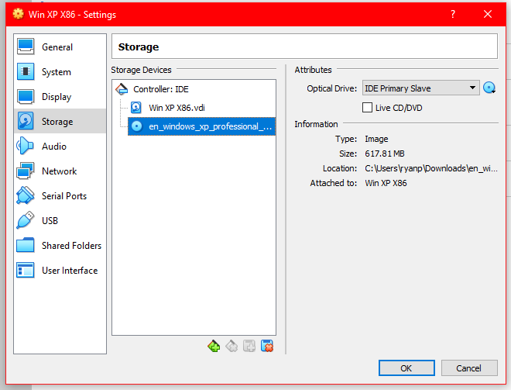Click the General monitor icon
This screenshot has width=511, height=390.
click(x=25, y=47)
